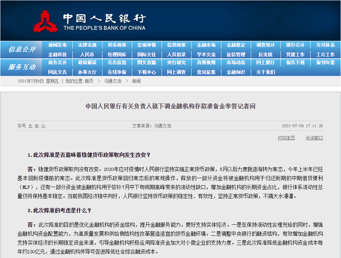Open 在线申报 page
The image size is (341, 258).
(117, 72)
